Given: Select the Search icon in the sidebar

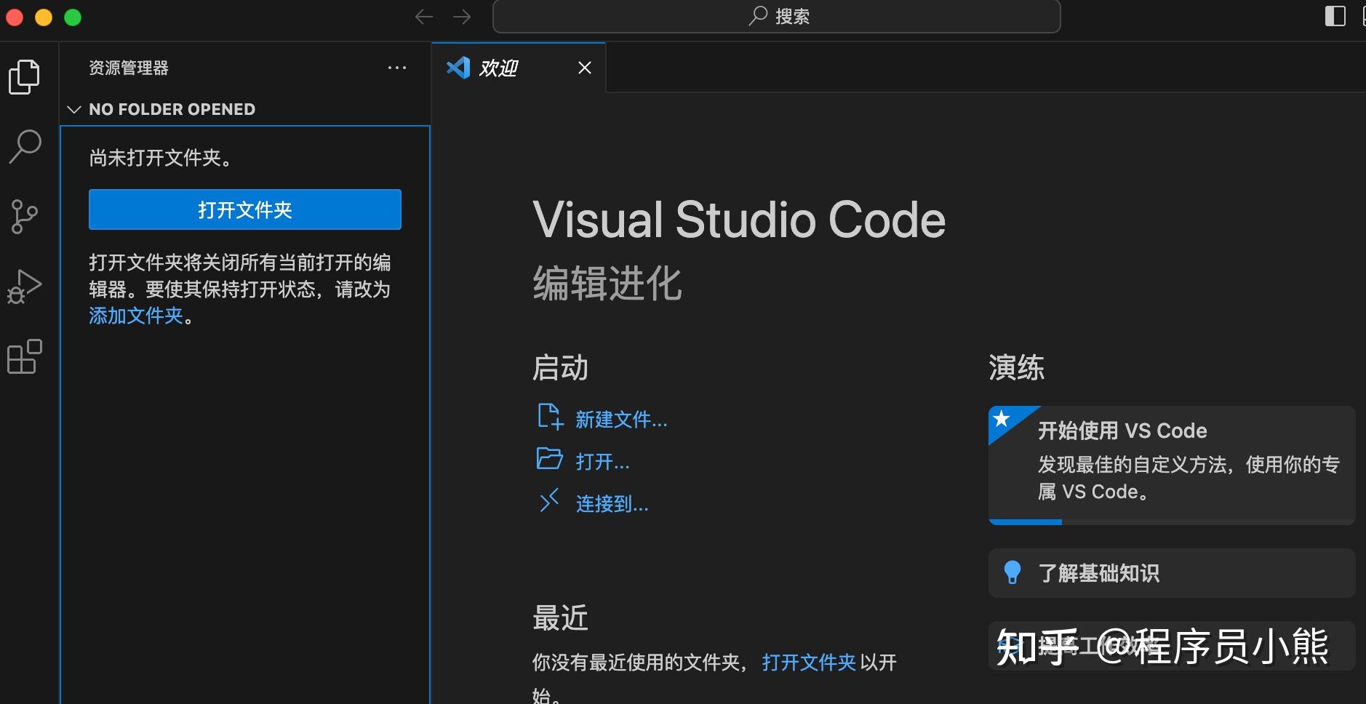Looking at the screenshot, I should coord(24,145).
